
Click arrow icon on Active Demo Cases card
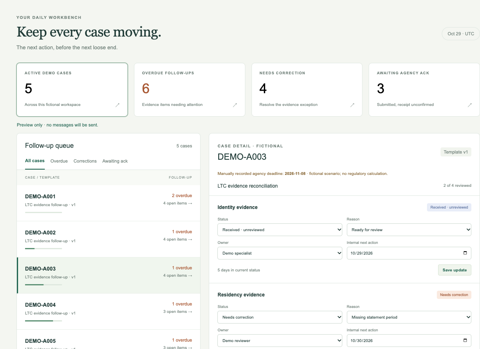coord(117,105)
